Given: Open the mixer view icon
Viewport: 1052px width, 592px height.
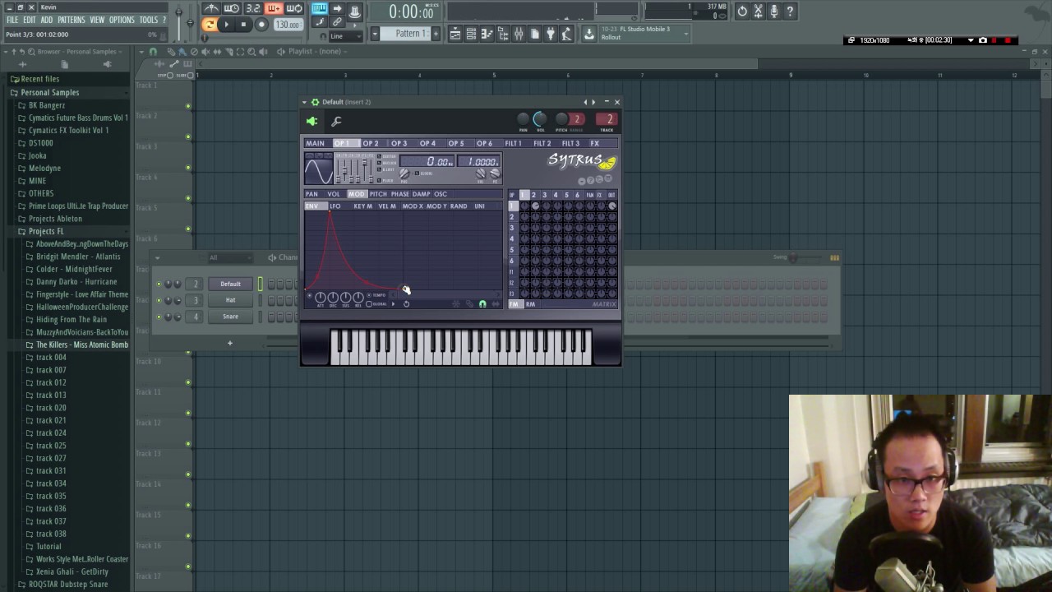Looking at the screenshot, I should (x=519, y=34).
